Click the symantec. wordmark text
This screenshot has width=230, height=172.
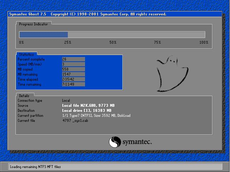pos(137,142)
